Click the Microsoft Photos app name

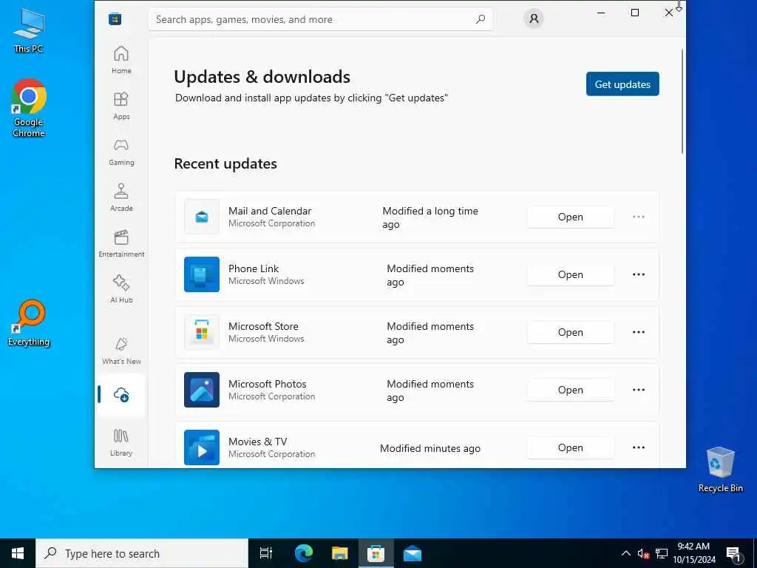click(x=268, y=384)
